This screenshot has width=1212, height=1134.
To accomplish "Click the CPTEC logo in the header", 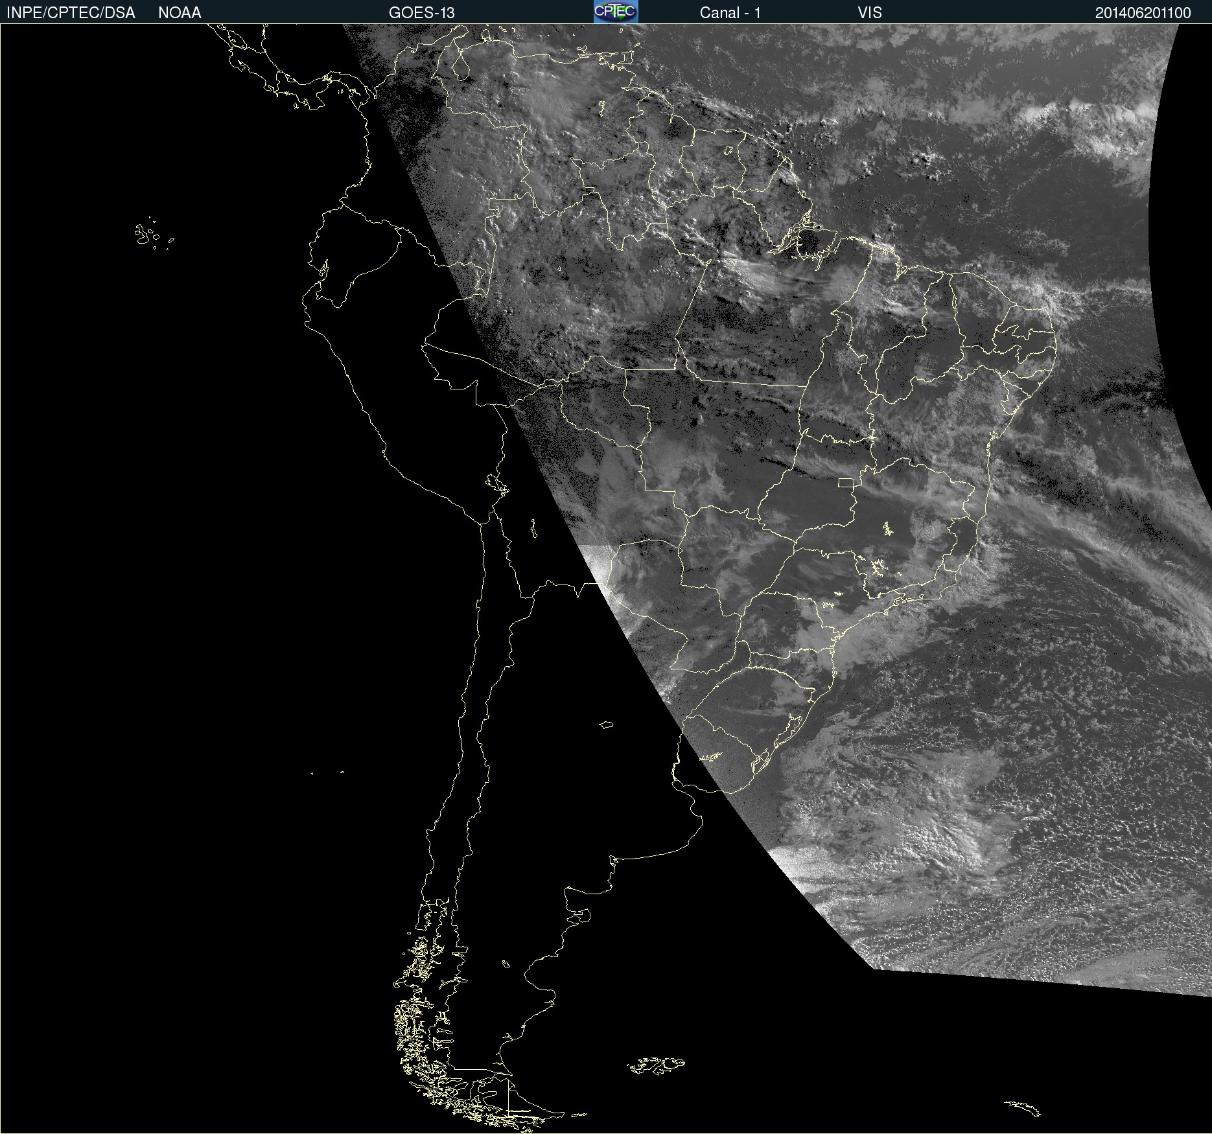I will (616, 12).
